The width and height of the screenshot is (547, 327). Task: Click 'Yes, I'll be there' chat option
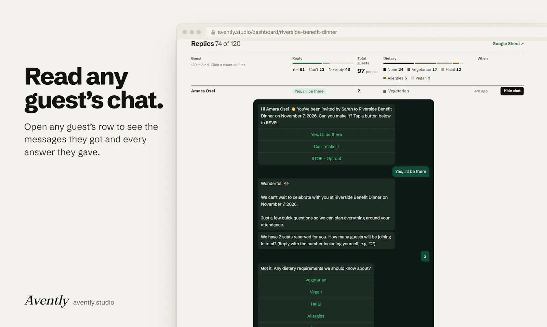[x=326, y=134]
